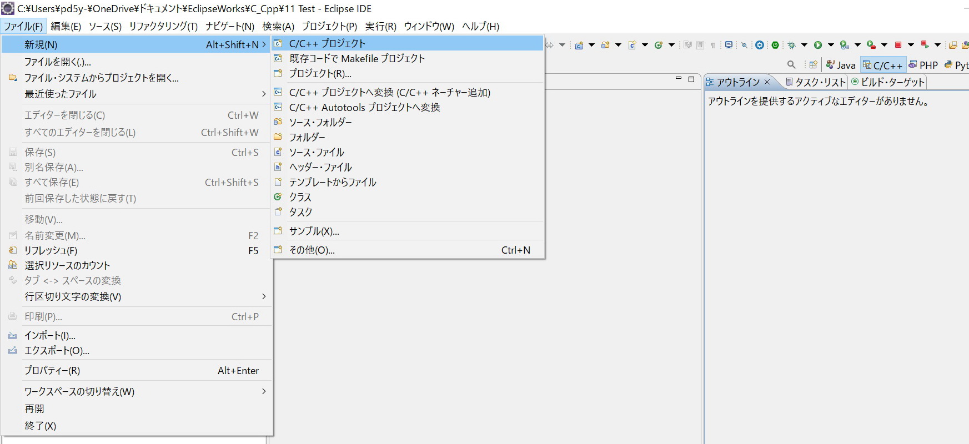969x444 pixels.
Task: Expand ワークスペースの切り替え(W) submenu
Action: point(137,391)
